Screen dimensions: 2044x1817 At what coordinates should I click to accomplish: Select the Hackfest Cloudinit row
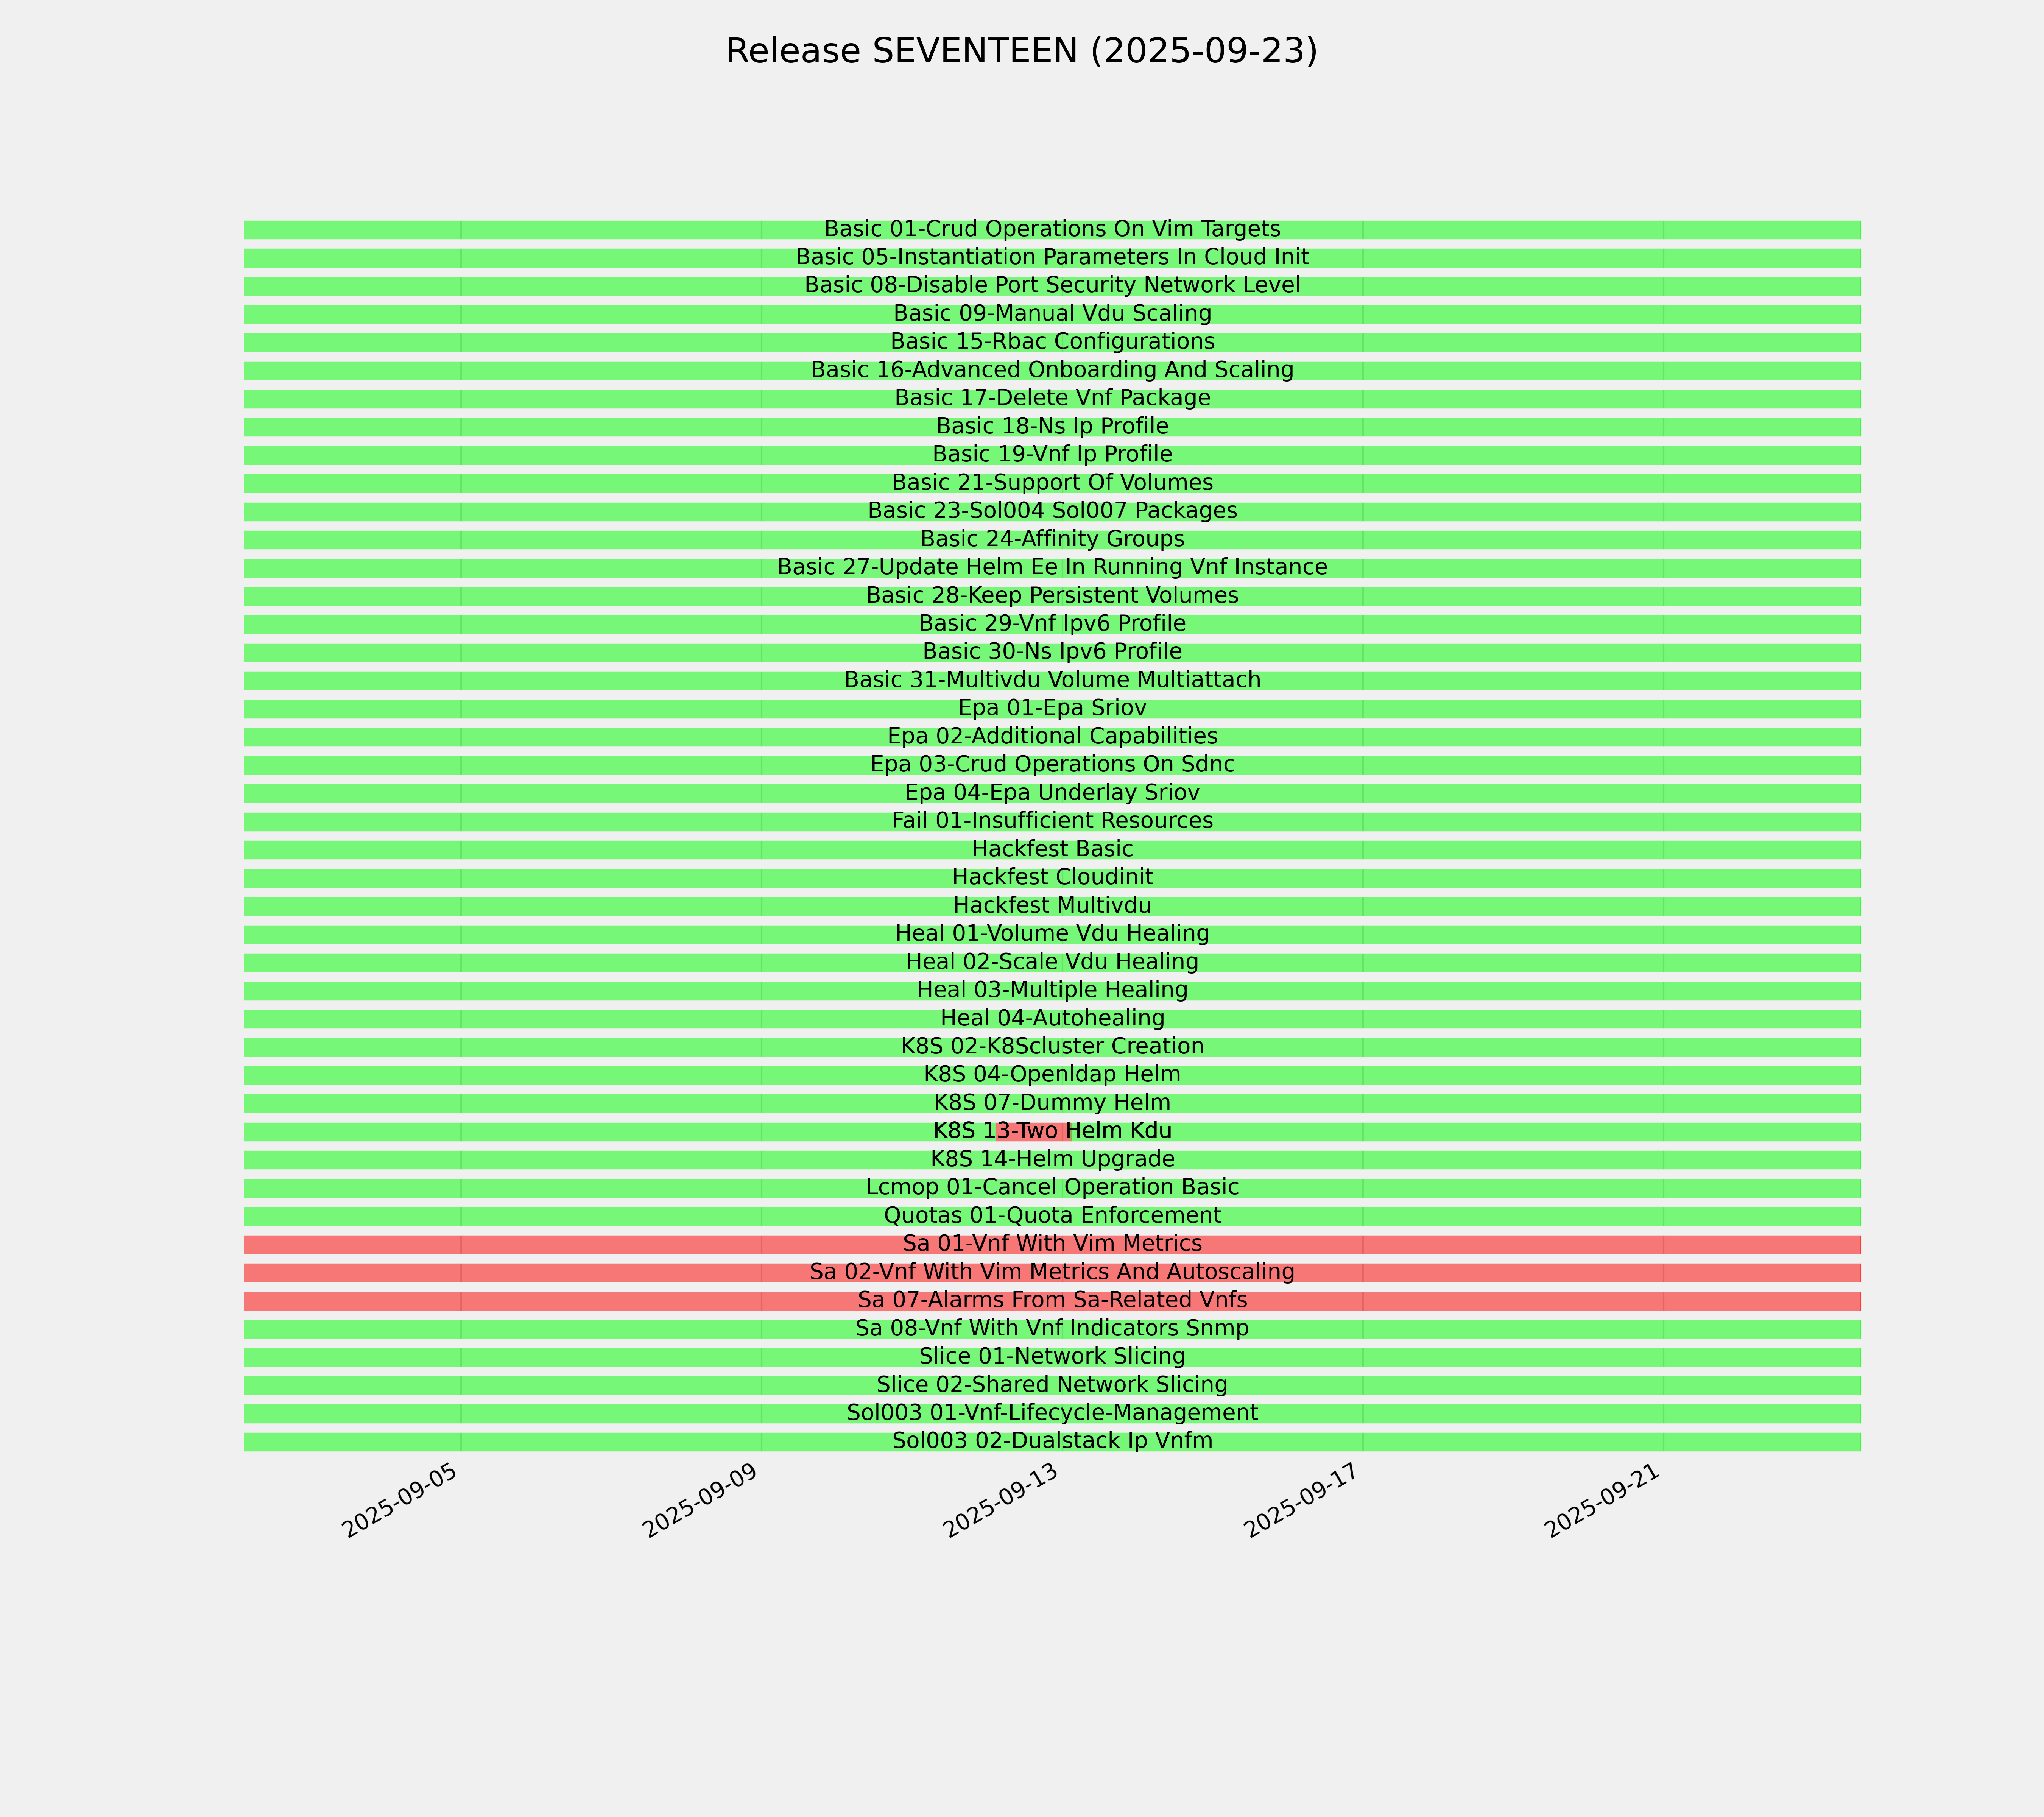tap(1052, 877)
